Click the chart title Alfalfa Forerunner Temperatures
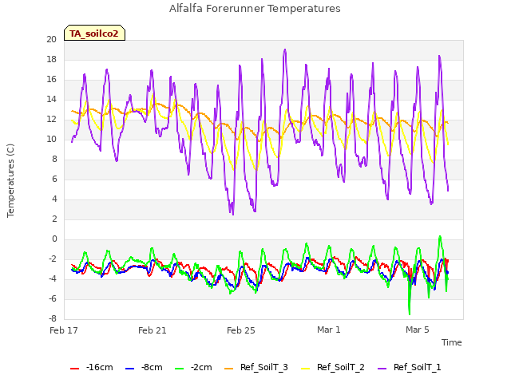The width and height of the screenshot is (511, 383). pyautogui.click(x=255, y=9)
